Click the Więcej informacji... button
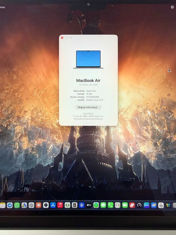The image size is (176, 235). coord(88,107)
